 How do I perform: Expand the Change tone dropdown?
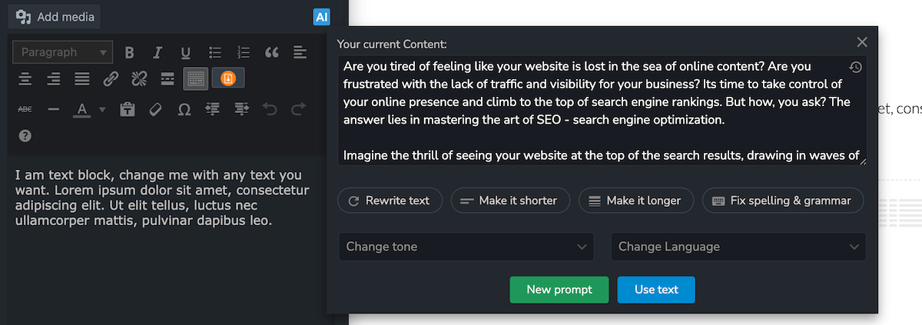pyautogui.click(x=466, y=247)
